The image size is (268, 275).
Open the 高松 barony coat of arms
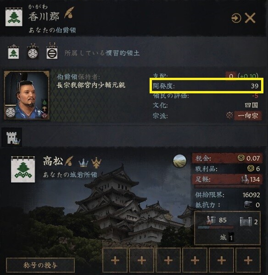(23, 170)
